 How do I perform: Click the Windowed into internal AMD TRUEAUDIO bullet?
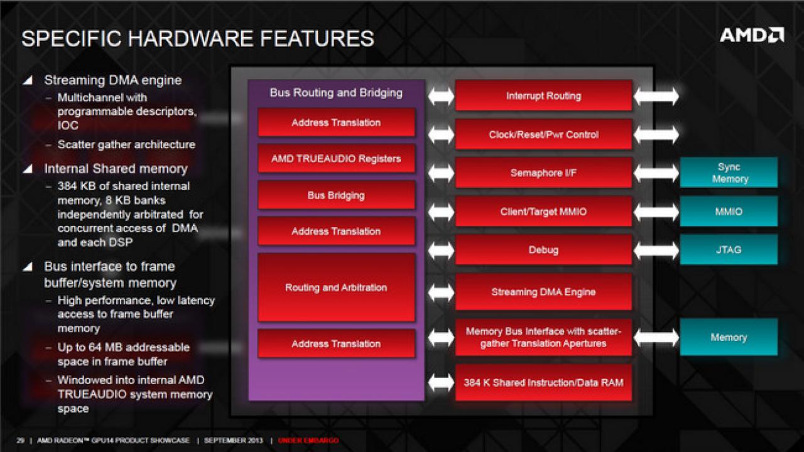pyautogui.click(x=134, y=394)
